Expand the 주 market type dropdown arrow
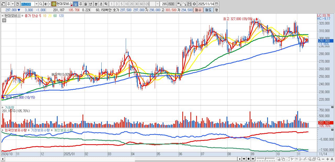This screenshot has width=335, height=162. (13, 4)
